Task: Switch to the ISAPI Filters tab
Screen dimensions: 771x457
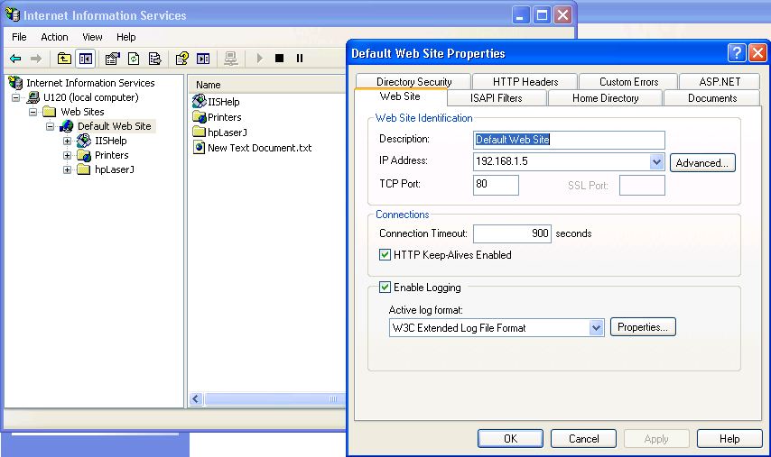Action: point(497,97)
